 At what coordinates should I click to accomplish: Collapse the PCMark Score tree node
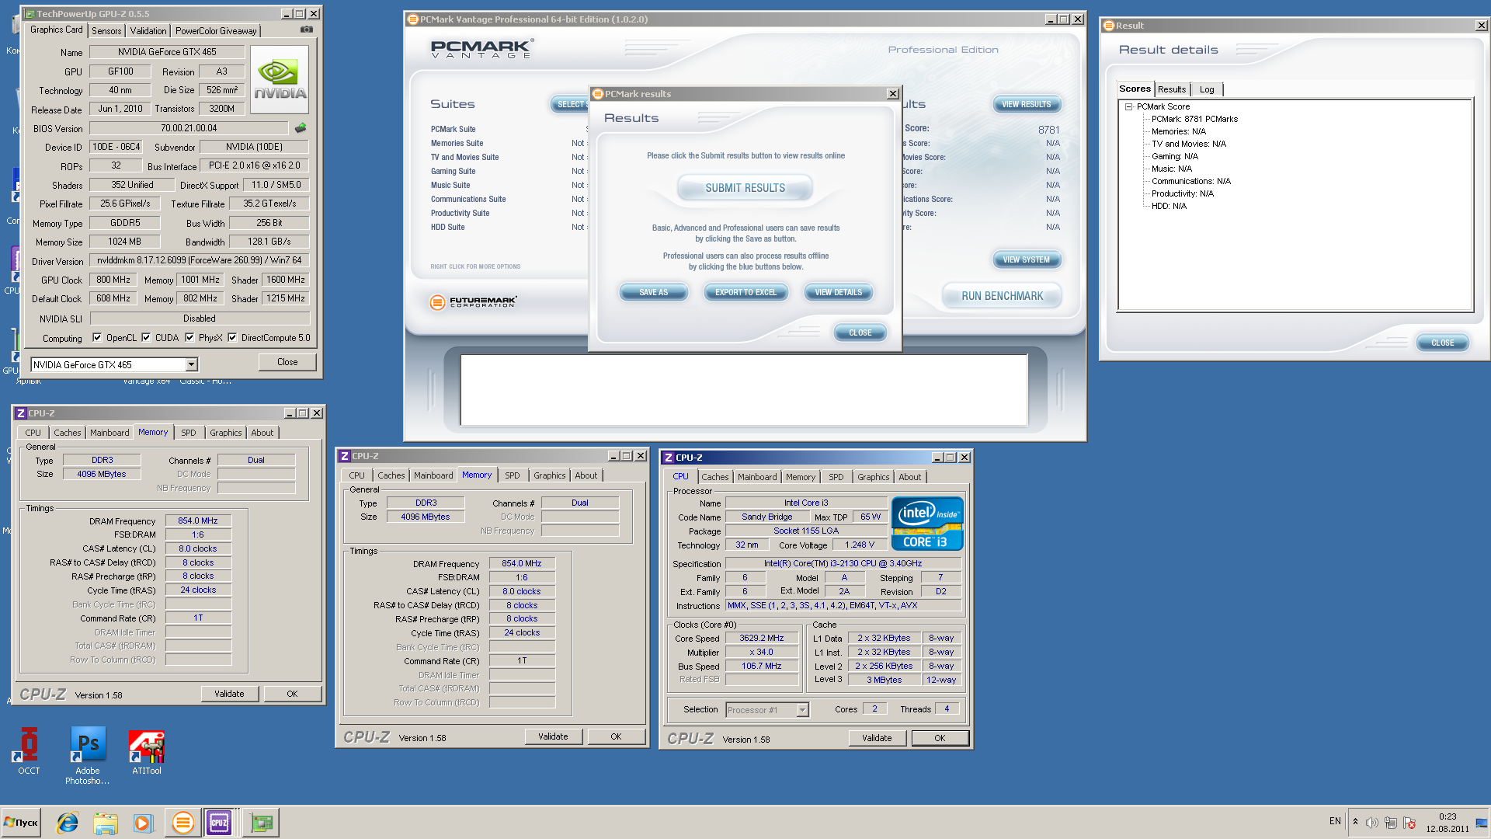[x=1129, y=107]
